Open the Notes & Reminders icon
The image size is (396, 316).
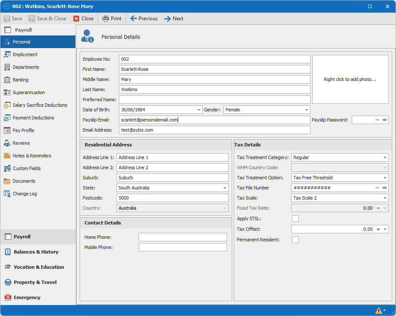7,156
